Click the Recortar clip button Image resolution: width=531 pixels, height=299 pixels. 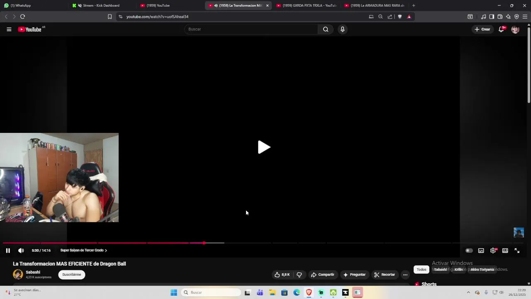[x=385, y=274]
